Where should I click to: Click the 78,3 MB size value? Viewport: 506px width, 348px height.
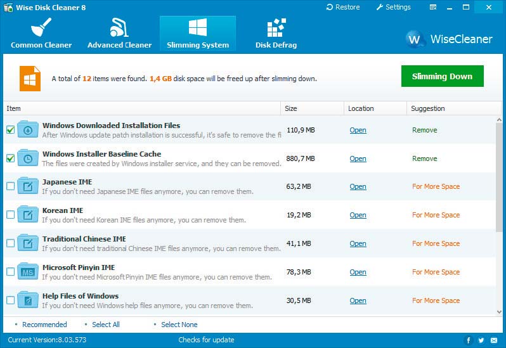299,272
